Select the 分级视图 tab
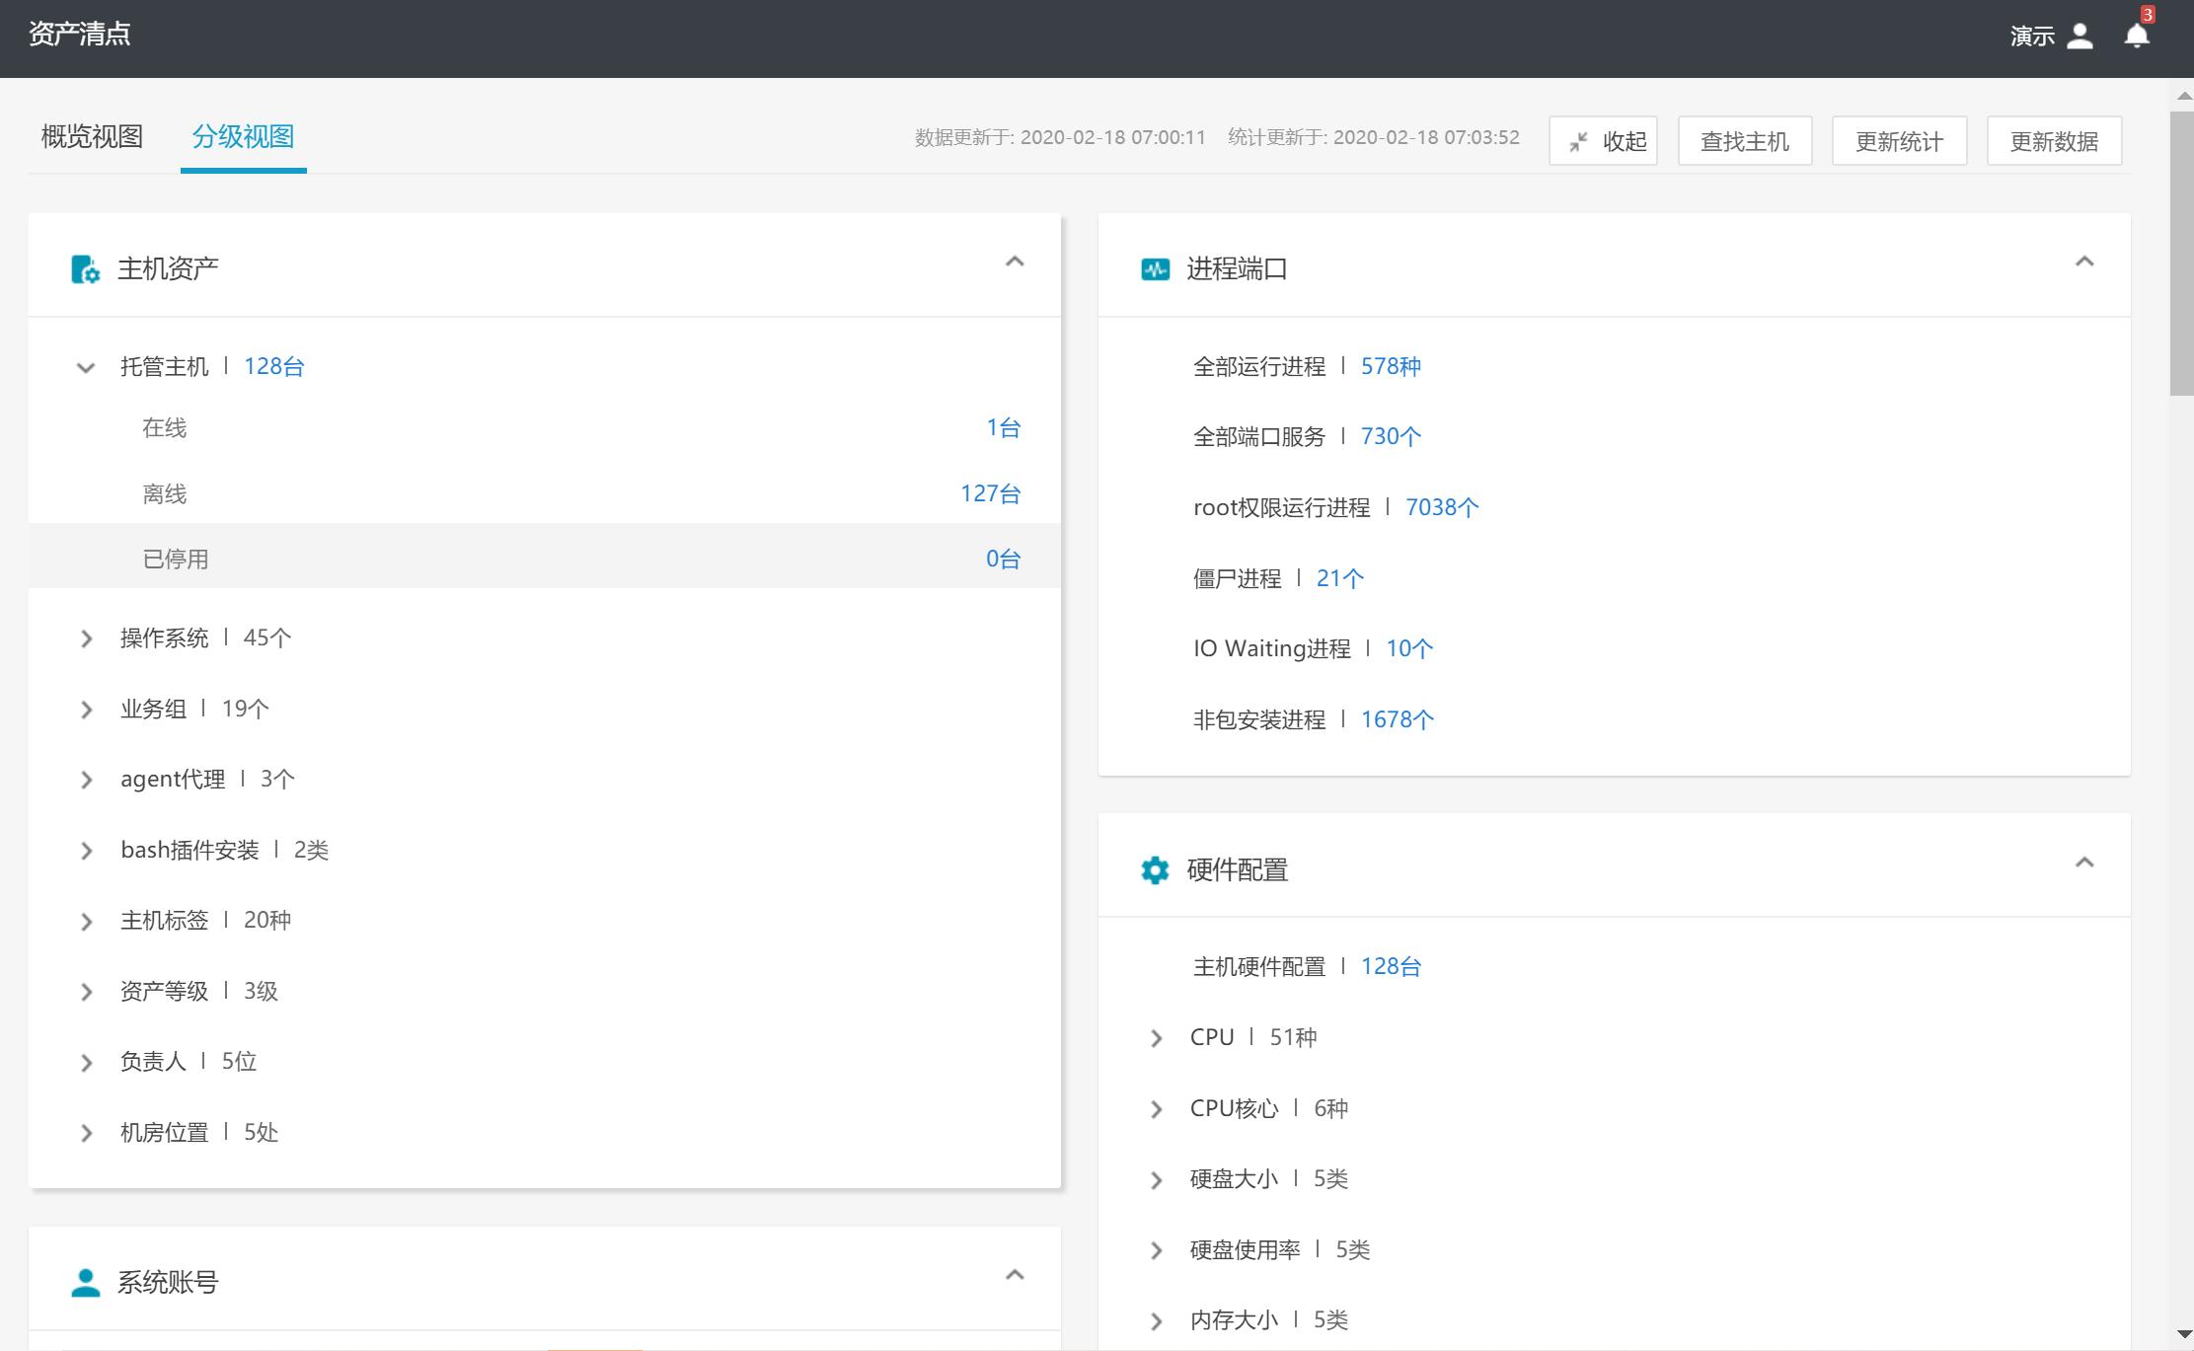This screenshot has height=1351, width=2194. pyautogui.click(x=243, y=136)
